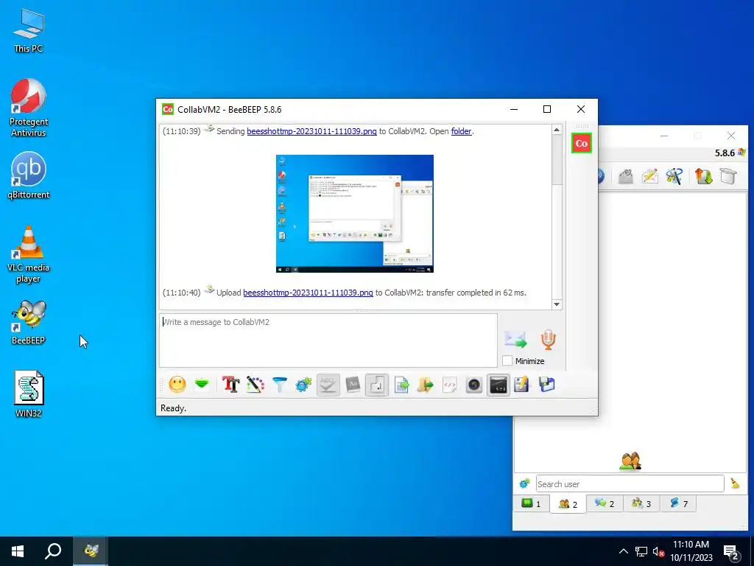Click in the Write a message to CollabVM2 field
The height and width of the screenshot is (566, 754).
[328, 340]
